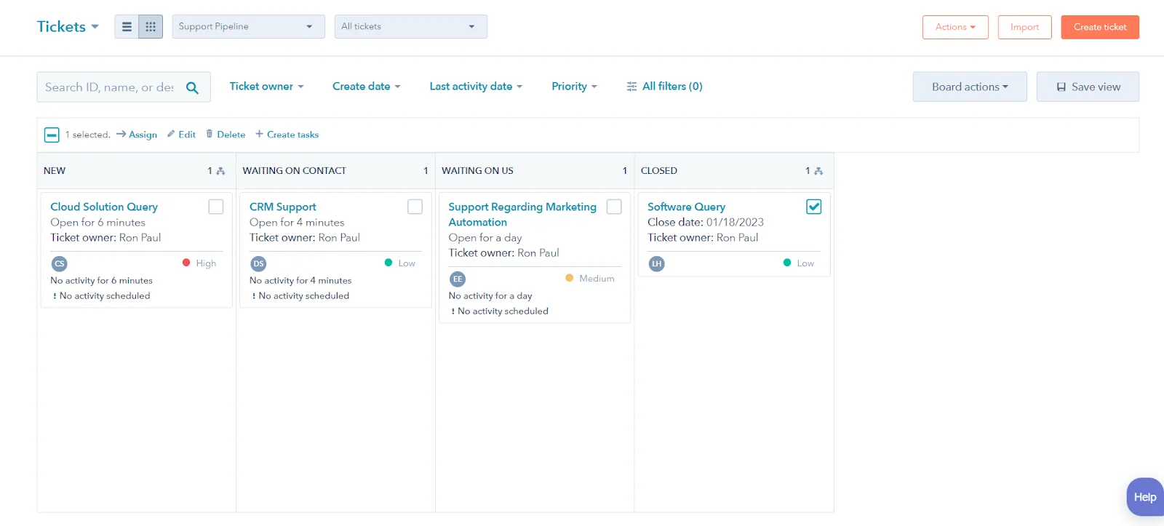Open the Help chat widget
This screenshot has height=526, width=1164.
(1144, 497)
